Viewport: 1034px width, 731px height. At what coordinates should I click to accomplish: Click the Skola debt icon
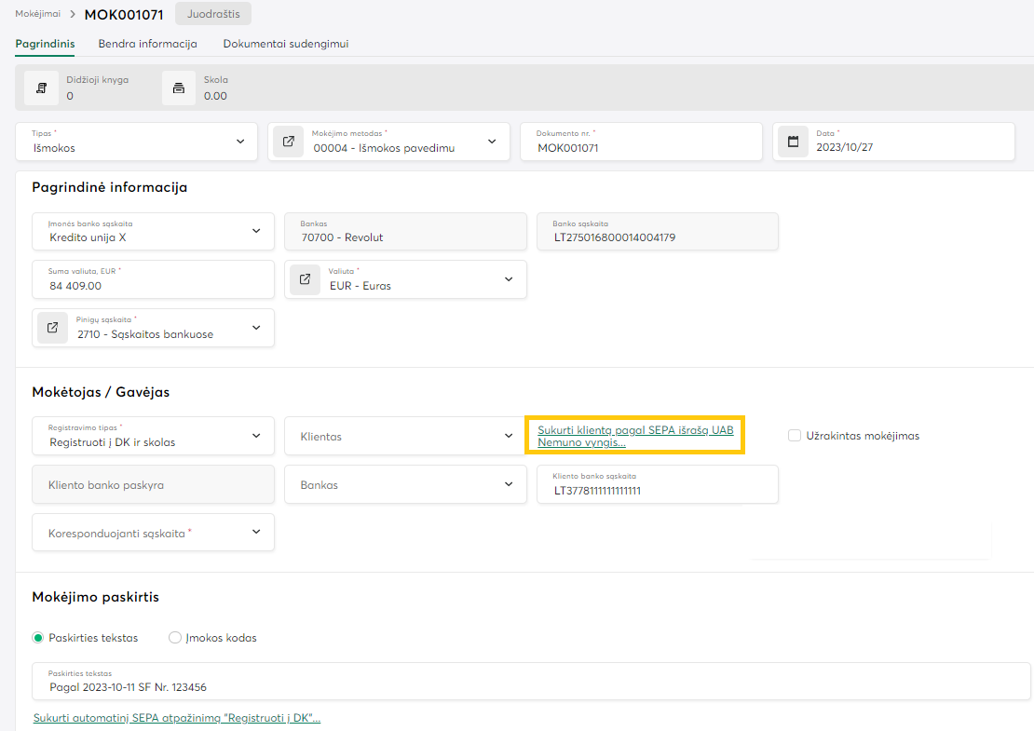pyautogui.click(x=179, y=88)
